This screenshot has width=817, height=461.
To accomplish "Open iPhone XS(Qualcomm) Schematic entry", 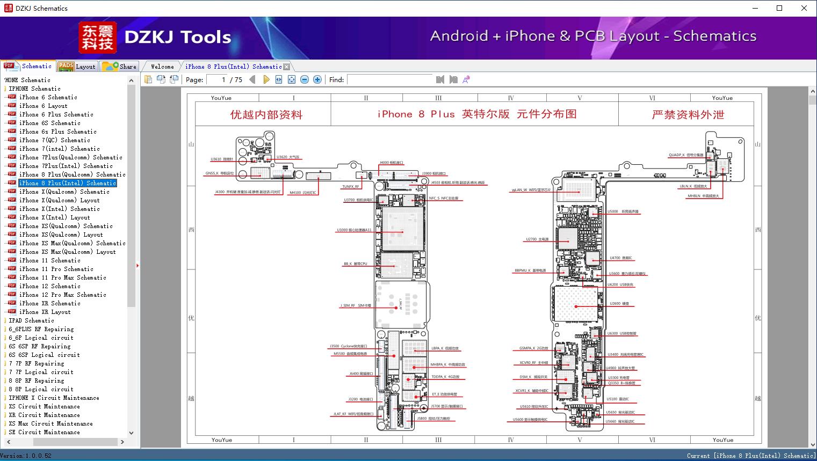I will 66,226.
